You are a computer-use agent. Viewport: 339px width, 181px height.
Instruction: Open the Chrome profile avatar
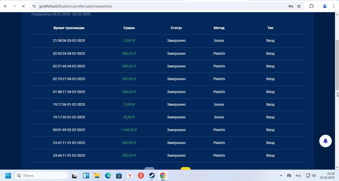point(324,6)
